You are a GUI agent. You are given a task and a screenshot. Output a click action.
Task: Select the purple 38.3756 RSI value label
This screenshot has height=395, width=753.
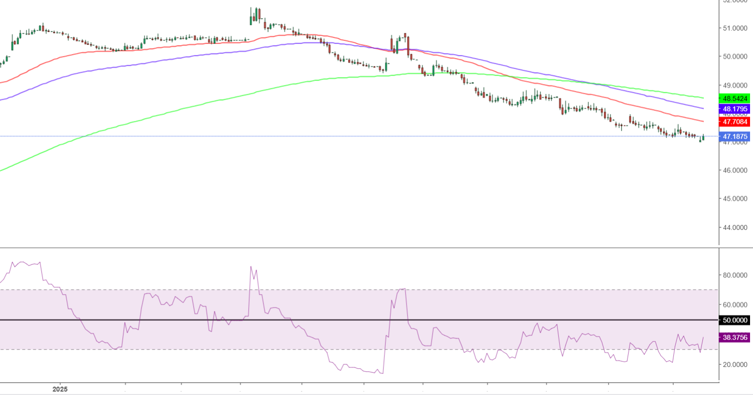734,338
